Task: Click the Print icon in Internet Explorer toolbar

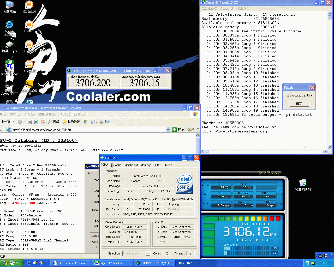Action: [101, 122]
